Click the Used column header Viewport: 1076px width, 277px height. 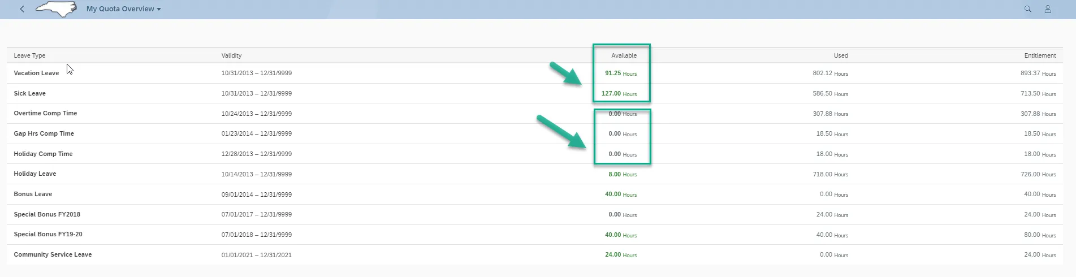840,55
